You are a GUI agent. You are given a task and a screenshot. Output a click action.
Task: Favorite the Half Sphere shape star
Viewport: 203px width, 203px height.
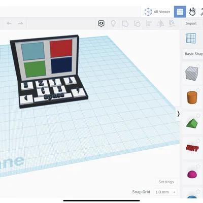[198, 166]
